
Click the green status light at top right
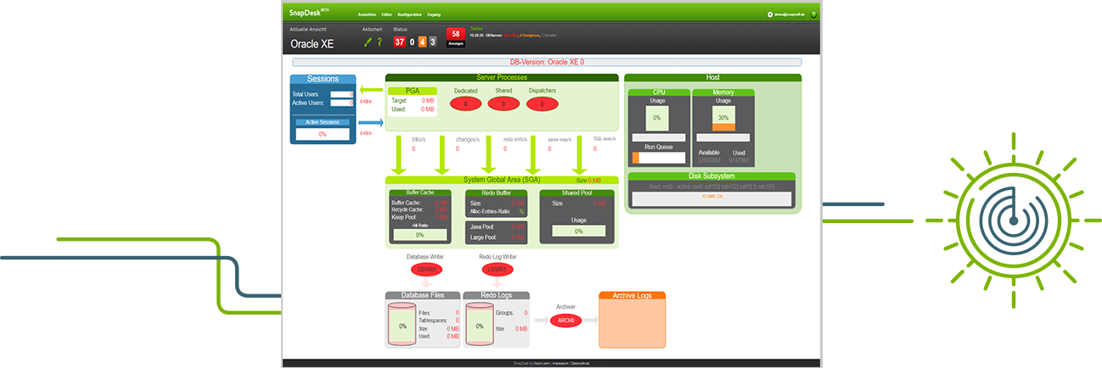813,14
